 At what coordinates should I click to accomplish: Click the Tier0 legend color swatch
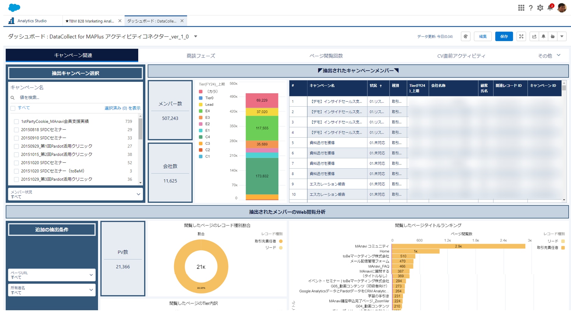(201, 98)
